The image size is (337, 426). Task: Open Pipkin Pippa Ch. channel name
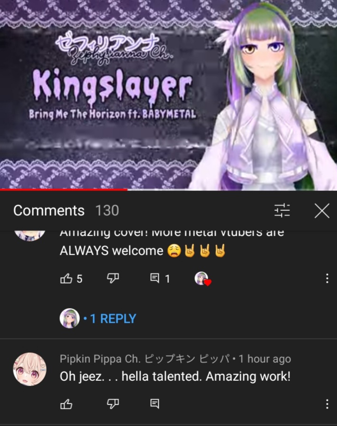click(x=145, y=359)
